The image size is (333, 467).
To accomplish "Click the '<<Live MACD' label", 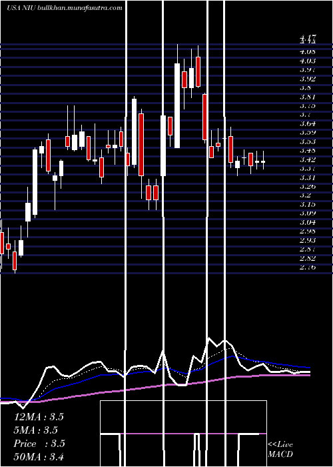I will click(280, 449).
